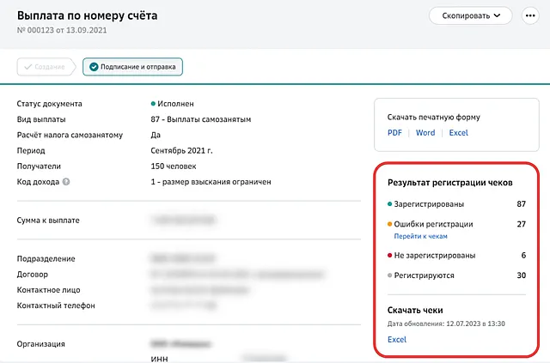Click the Не зарегистрированы row label
The height and width of the screenshot is (363, 550).
click(435, 256)
